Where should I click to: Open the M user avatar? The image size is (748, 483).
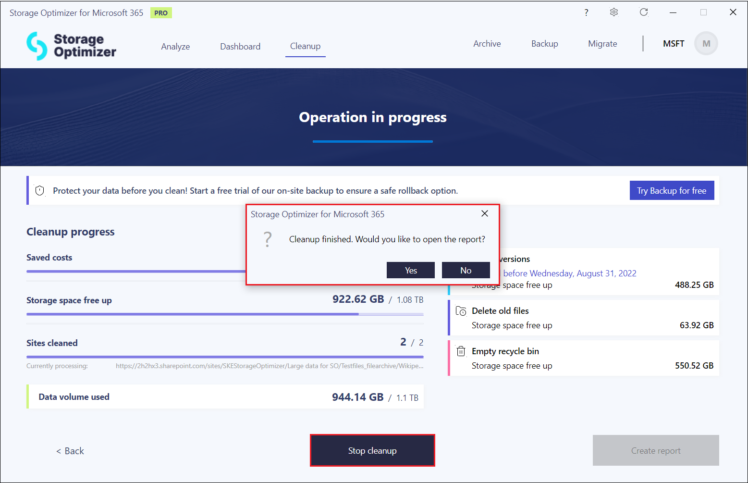pos(706,44)
